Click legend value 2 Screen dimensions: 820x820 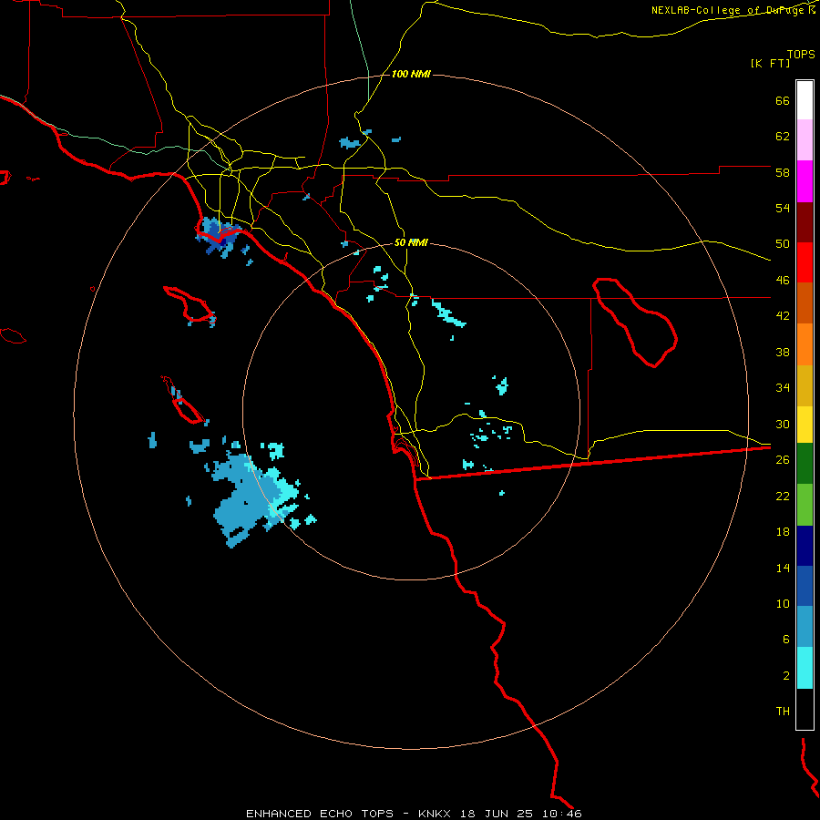(785, 675)
